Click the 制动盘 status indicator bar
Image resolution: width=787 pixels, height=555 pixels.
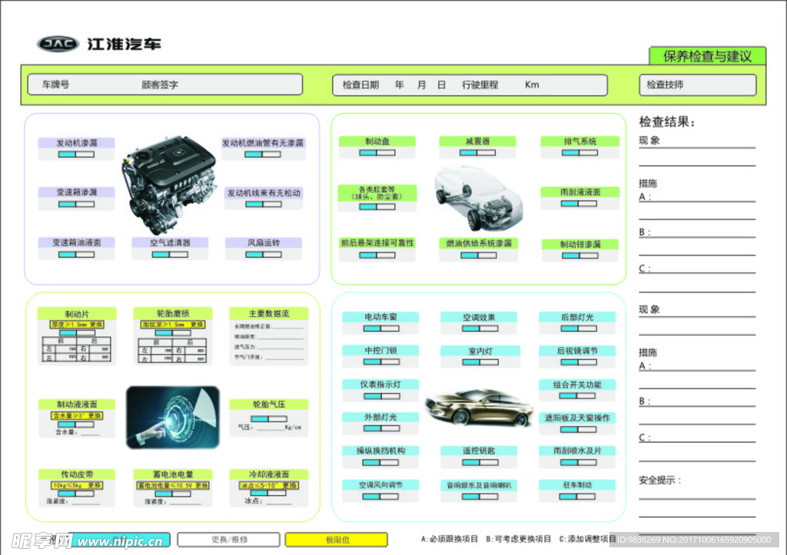coord(377,153)
